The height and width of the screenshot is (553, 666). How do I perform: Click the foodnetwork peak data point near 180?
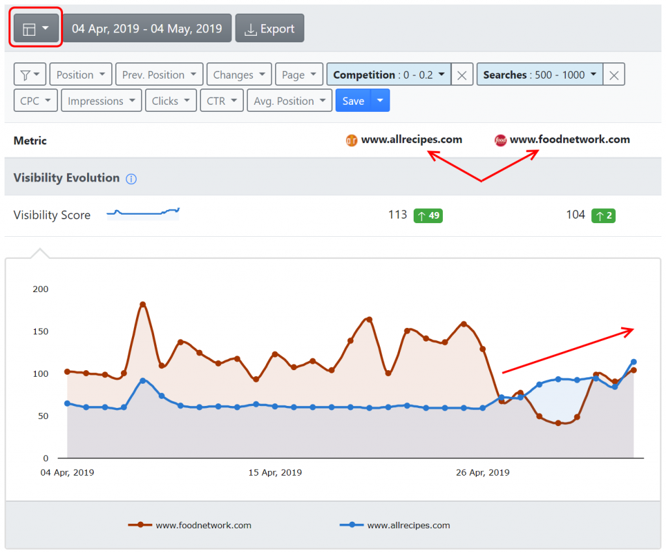(x=142, y=304)
